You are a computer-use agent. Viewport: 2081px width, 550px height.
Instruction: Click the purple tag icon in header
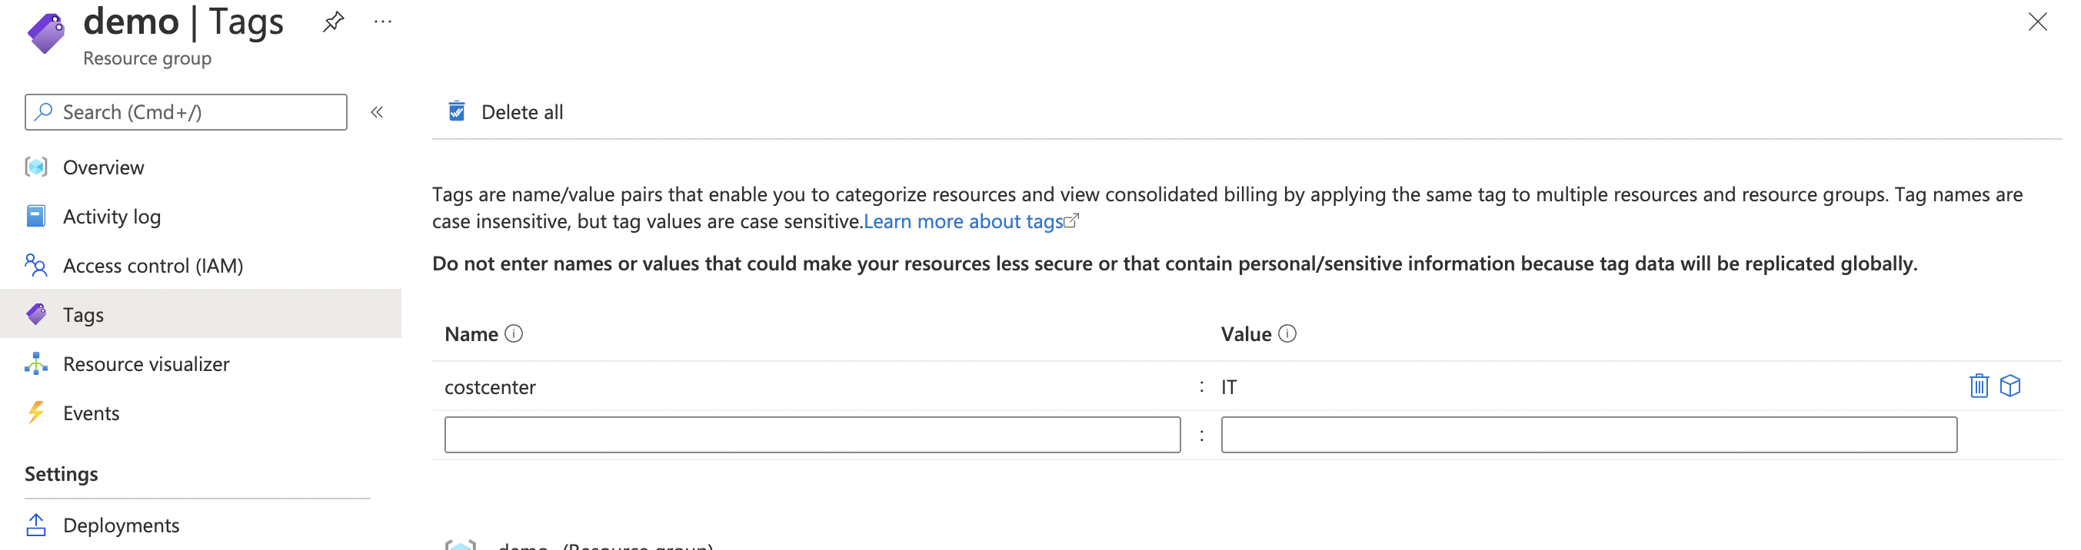click(46, 34)
